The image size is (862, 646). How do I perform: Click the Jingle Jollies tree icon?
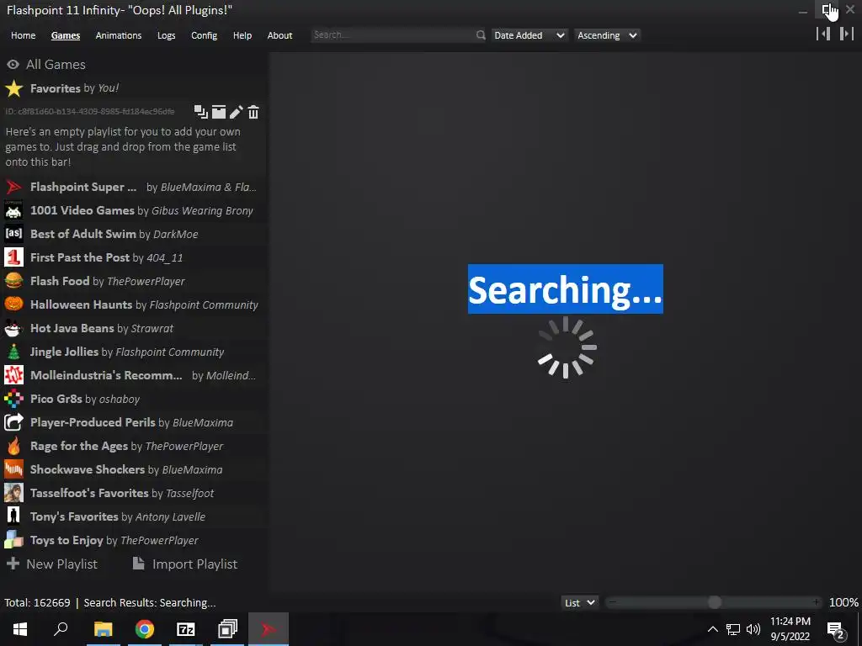point(13,352)
